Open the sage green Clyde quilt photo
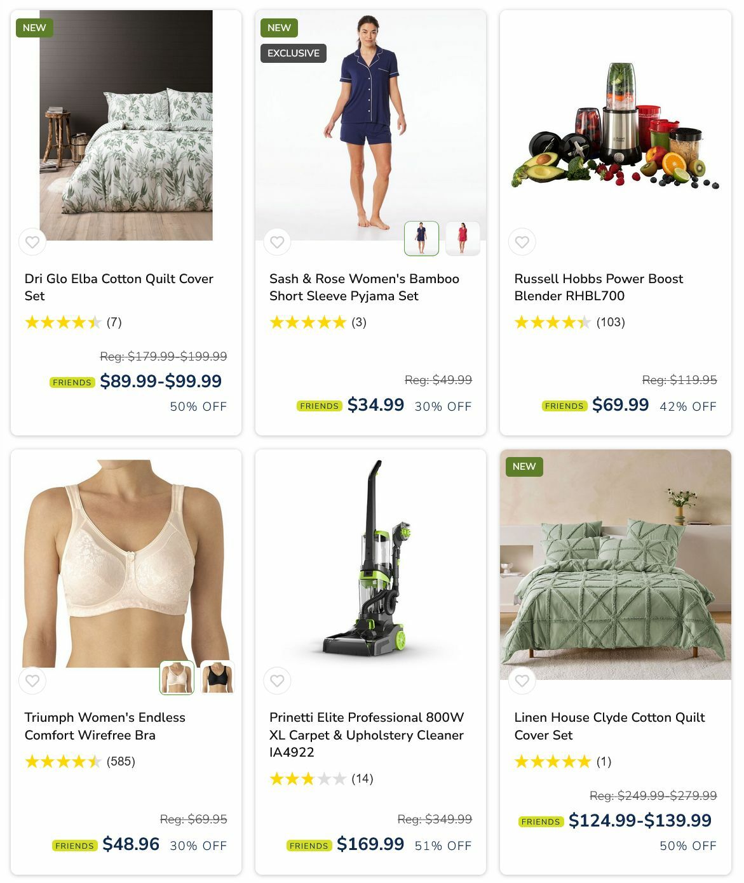 pyautogui.click(x=616, y=565)
